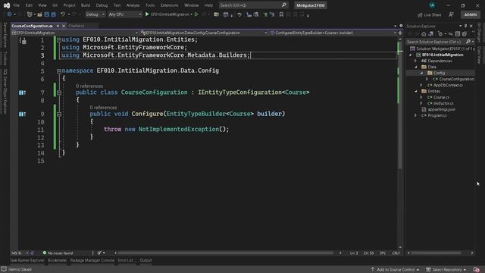Start debugging with green play icon
The width and height of the screenshot is (485, 273).
147,14
